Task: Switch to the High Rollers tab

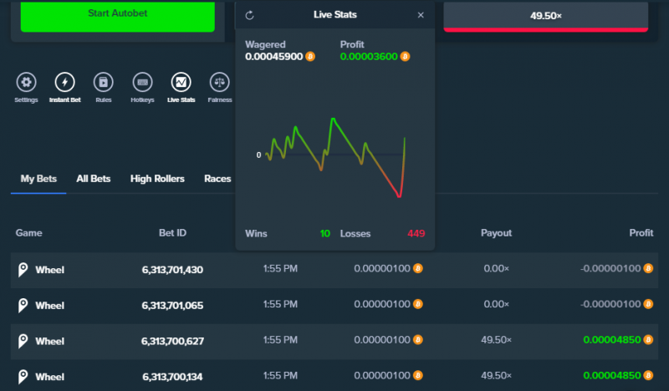Action: [x=157, y=179]
